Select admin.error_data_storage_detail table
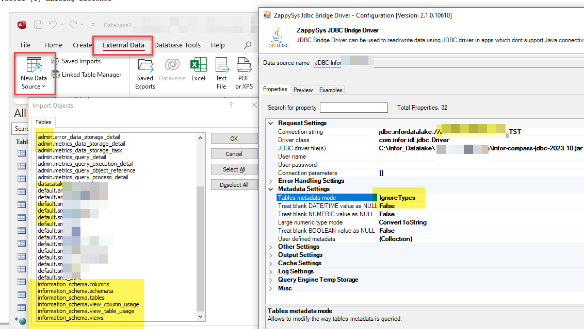Screen dimensions: 584x329 (x=79, y=137)
